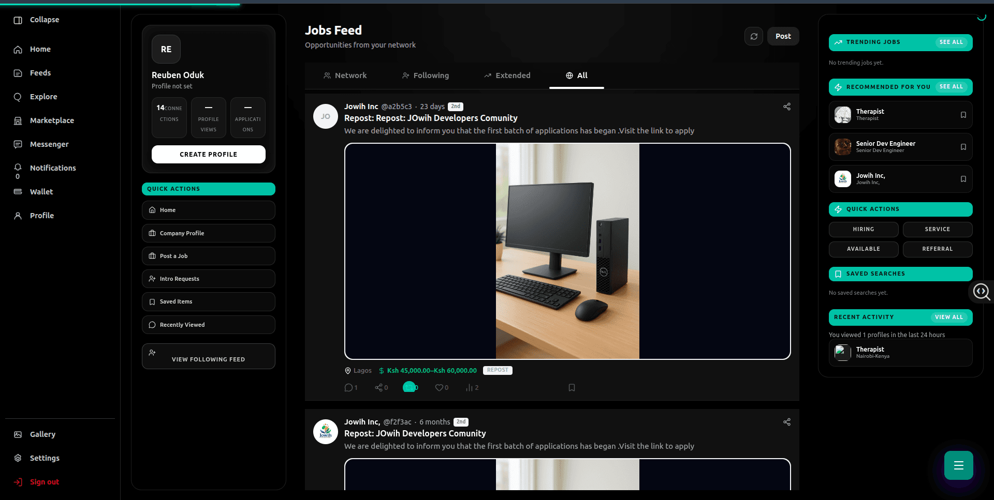Open Jowih logo avatar on second post

coord(326,432)
